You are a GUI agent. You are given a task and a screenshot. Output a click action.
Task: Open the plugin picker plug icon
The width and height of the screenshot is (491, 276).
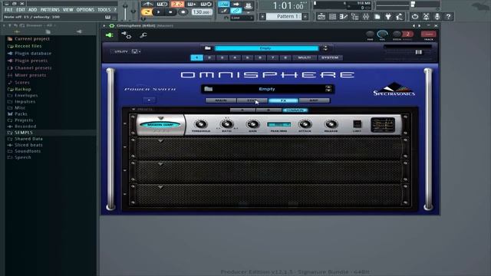(x=388, y=17)
